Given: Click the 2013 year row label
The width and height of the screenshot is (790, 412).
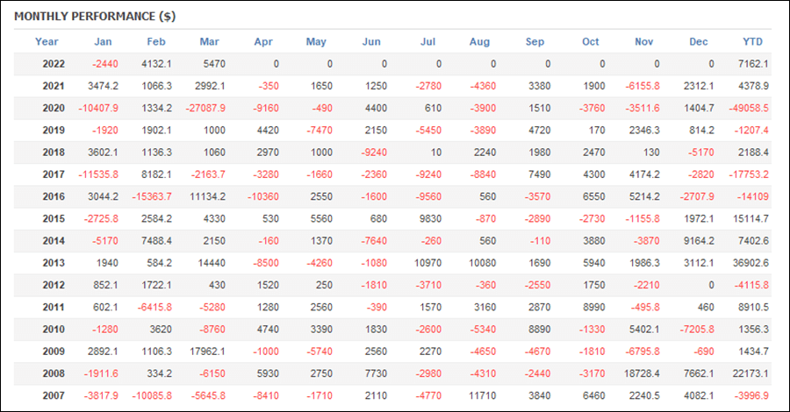Looking at the screenshot, I should 54,263.
